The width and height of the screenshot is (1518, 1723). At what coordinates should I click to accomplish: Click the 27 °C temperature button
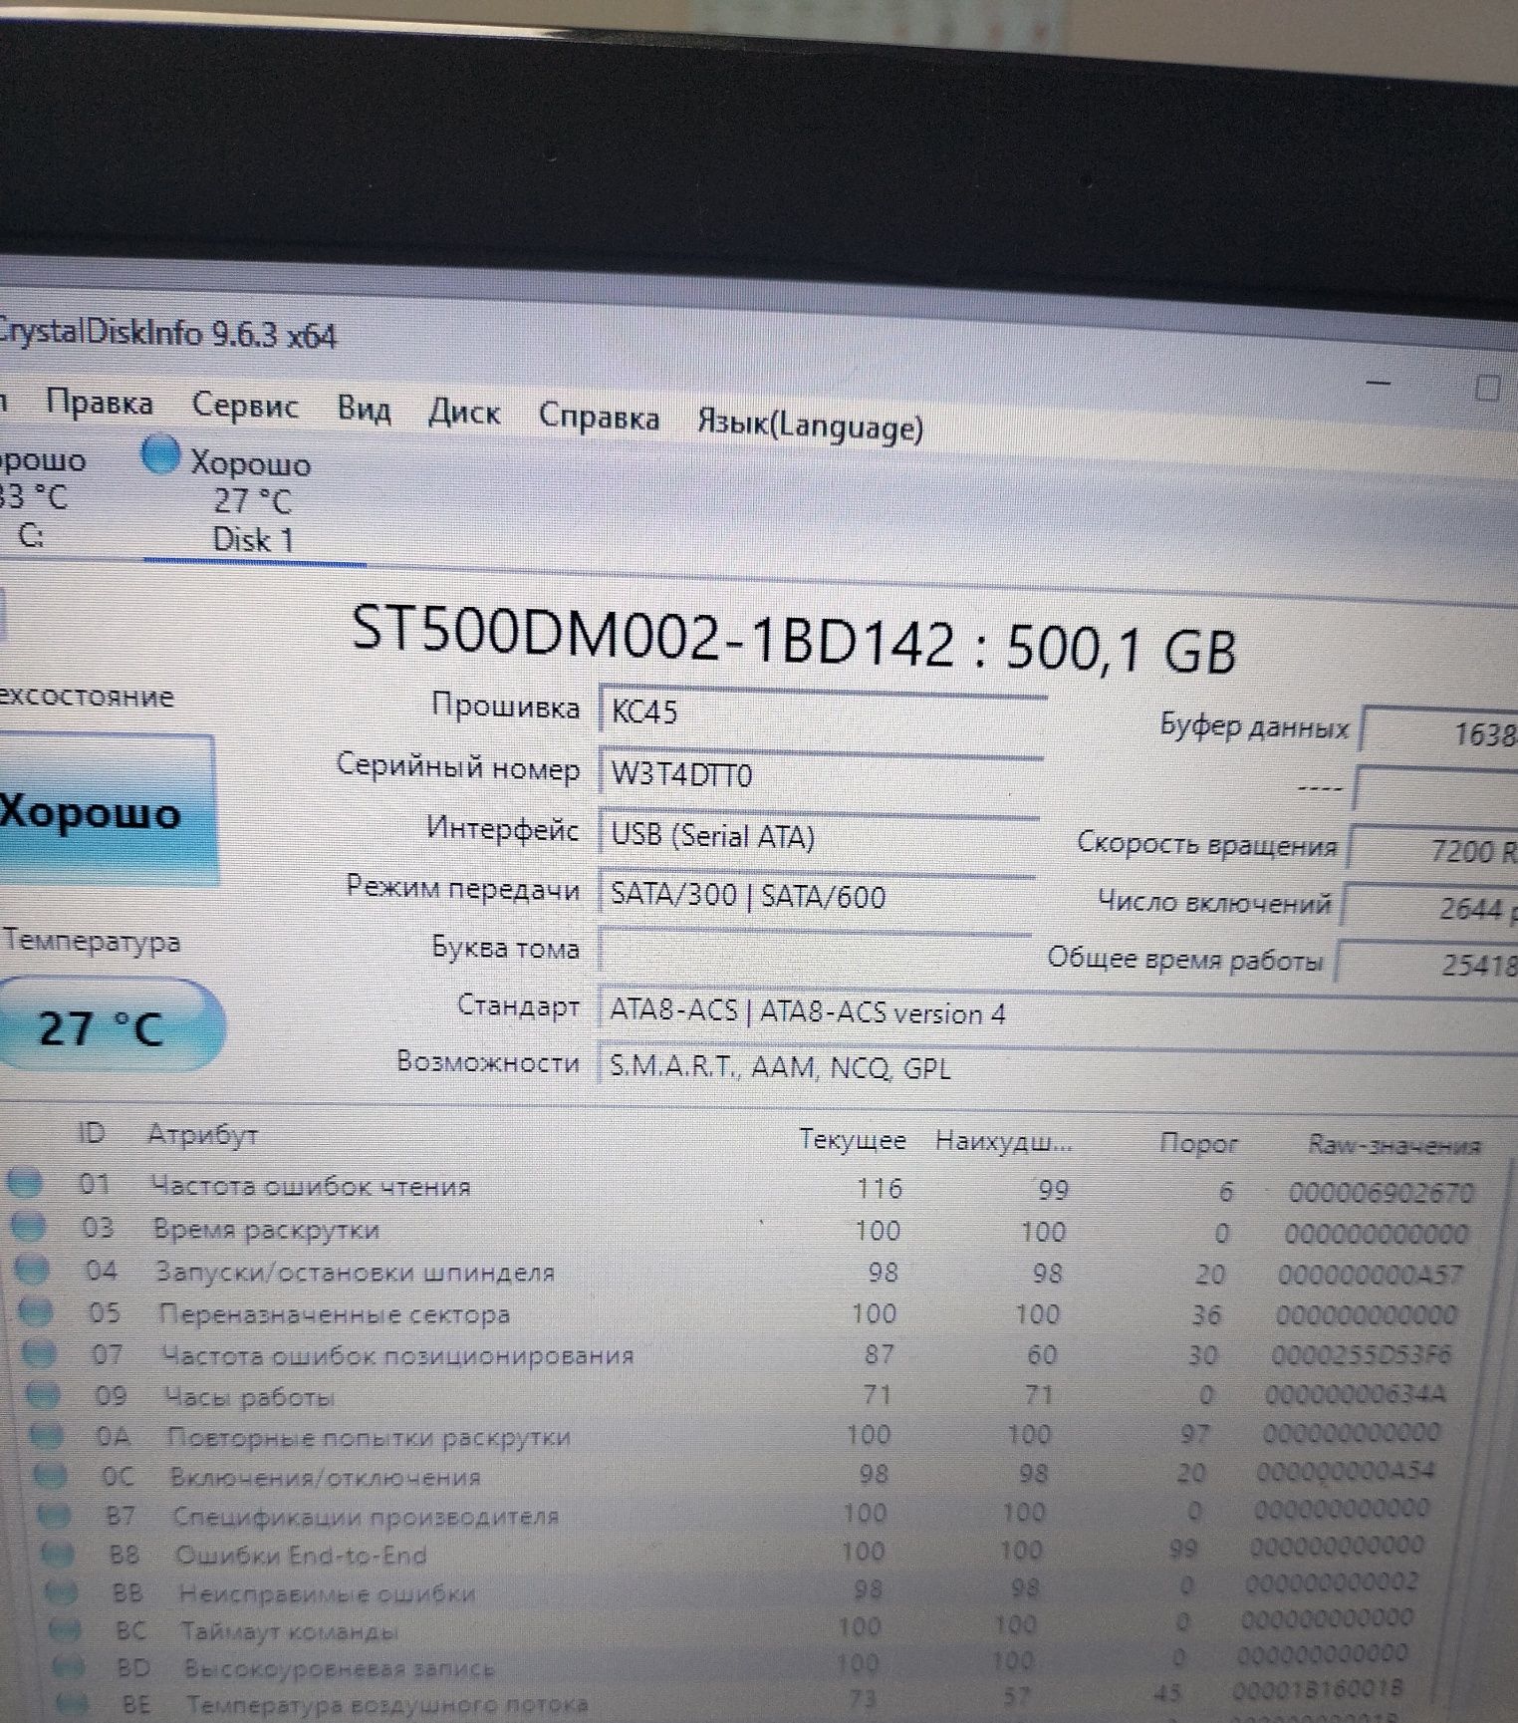click(110, 1025)
